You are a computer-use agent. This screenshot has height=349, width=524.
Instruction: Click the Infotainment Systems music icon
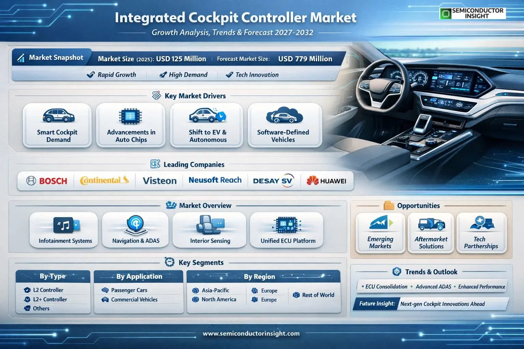click(66, 225)
